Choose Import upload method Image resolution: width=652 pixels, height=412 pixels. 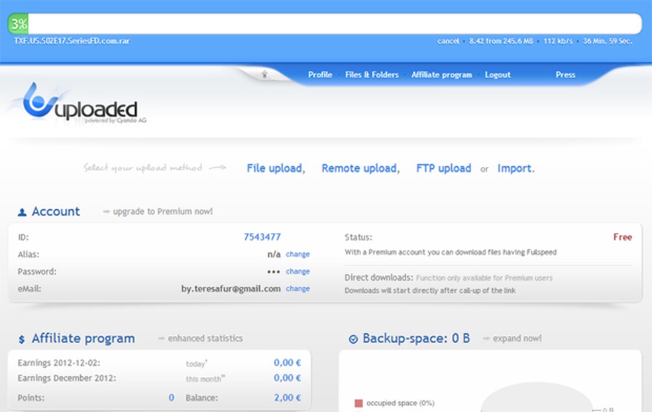[516, 168]
